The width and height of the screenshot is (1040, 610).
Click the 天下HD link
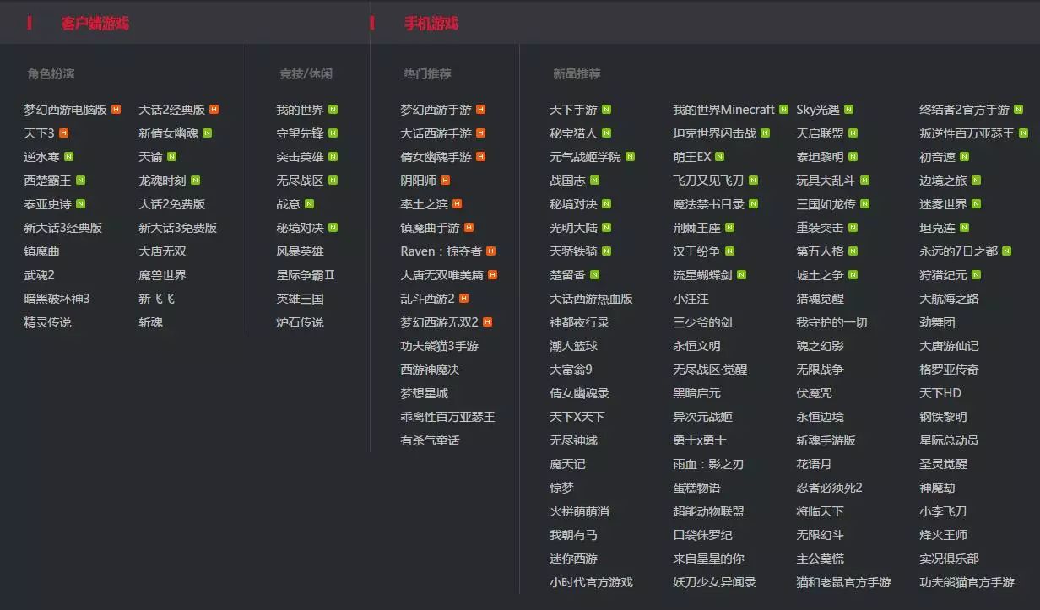(940, 393)
